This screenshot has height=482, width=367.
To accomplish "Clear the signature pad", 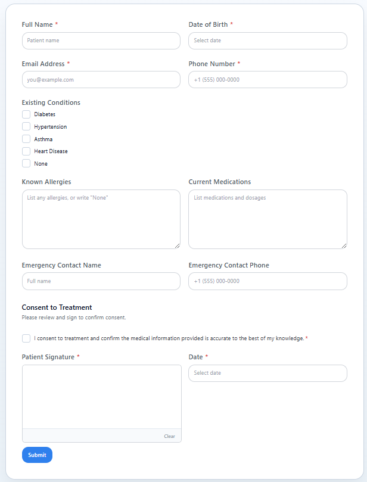I will (x=169, y=436).
